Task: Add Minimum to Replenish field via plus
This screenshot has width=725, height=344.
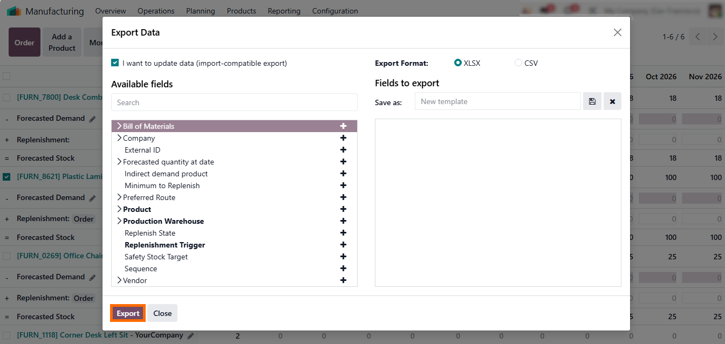Action: pyautogui.click(x=343, y=185)
